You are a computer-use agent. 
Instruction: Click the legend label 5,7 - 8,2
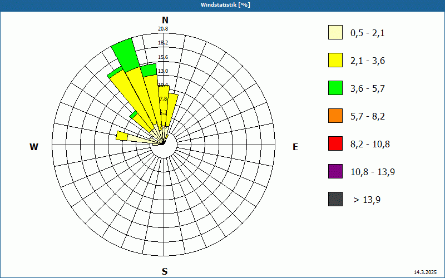368,117
